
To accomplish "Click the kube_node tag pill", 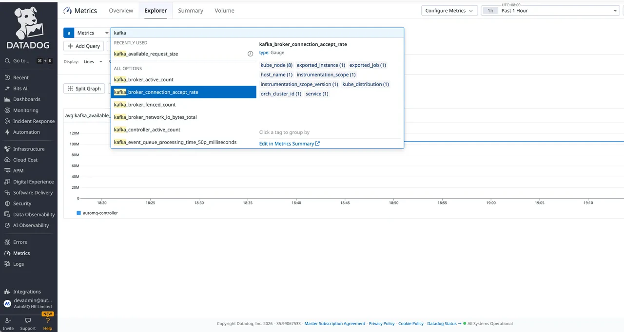I will point(276,65).
